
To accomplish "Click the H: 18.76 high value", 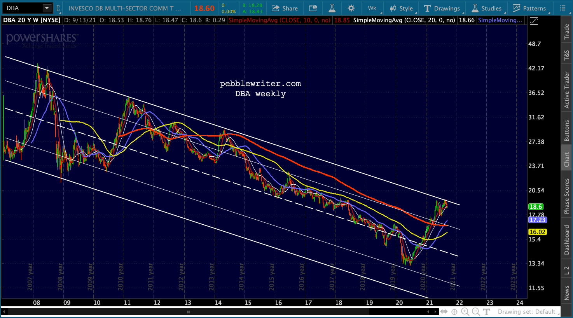I will (x=139, y=20).
